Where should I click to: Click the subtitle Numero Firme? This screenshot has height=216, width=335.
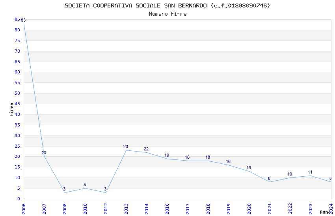[168, 14]
